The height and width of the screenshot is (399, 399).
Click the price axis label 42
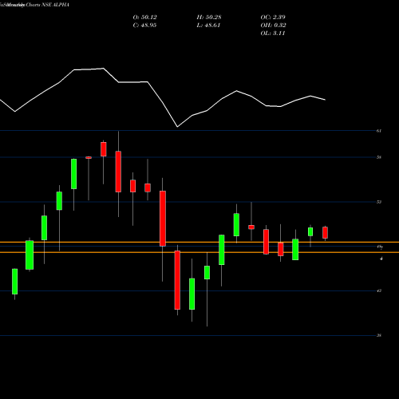point(379,291)
